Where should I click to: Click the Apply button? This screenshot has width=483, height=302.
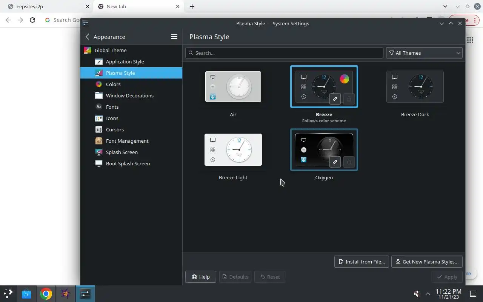point(447,277)
